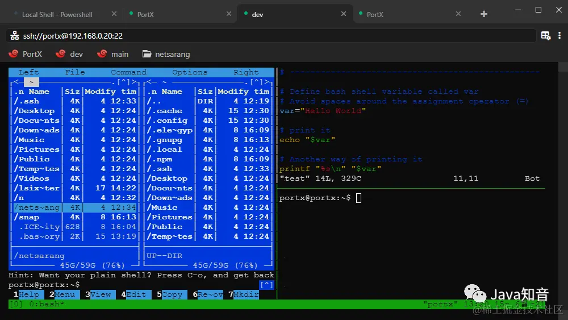Click left panel Name column header
568x320 pixels.
[x=39, y=92]
